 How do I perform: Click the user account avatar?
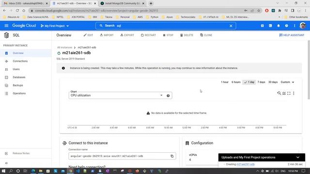tap(303, 26)
